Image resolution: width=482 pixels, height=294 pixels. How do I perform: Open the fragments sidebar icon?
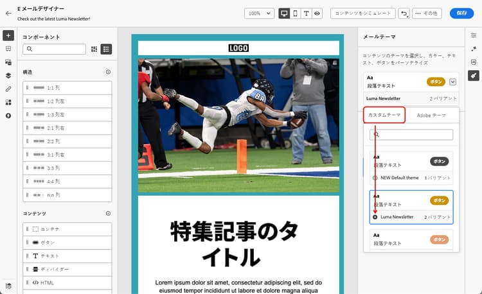coord(8,102)
